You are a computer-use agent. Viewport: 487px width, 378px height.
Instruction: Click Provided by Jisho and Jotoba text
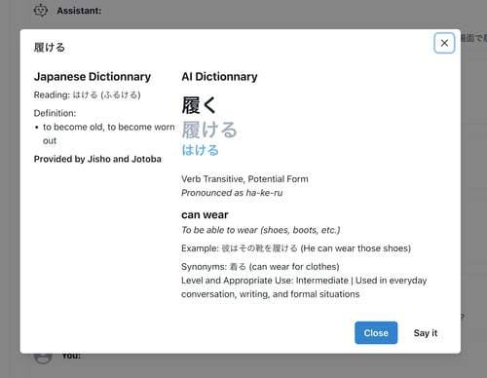(97, 159)
